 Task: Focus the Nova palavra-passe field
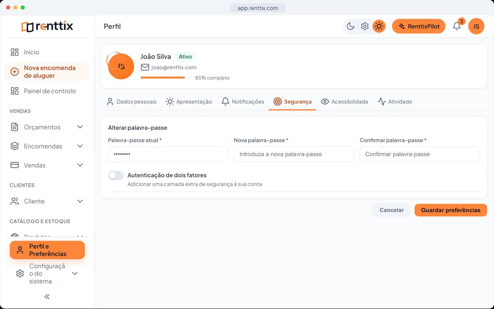(x=294, y=154)
